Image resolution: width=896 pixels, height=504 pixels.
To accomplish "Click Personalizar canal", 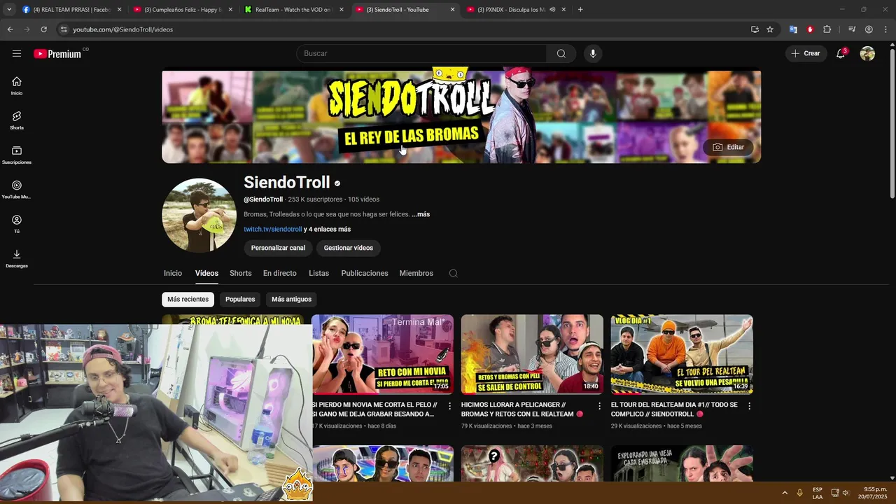I will tap(278, 248).
